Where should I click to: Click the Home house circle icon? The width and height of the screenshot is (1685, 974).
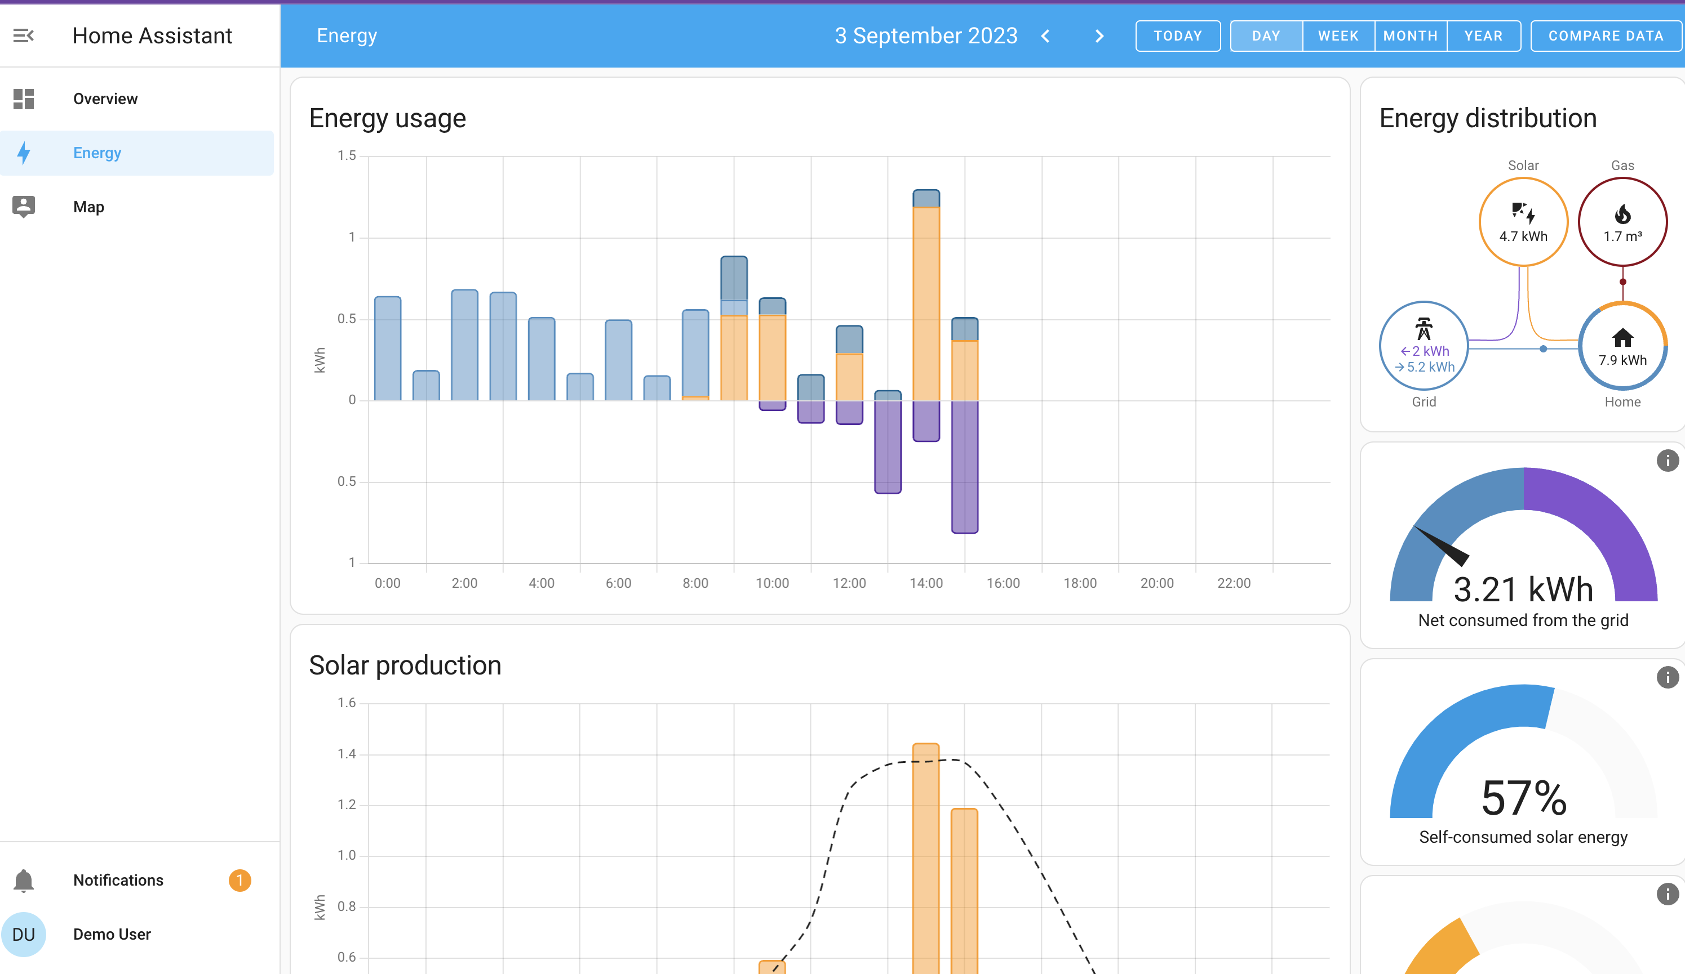tap(1622, 345)
